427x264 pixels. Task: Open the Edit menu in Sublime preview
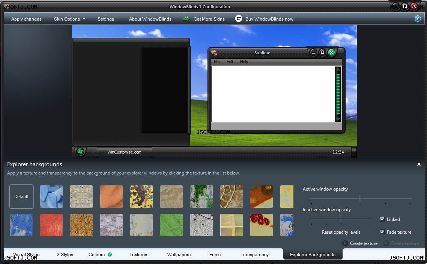pyautogui.click(x=230, y=62)
